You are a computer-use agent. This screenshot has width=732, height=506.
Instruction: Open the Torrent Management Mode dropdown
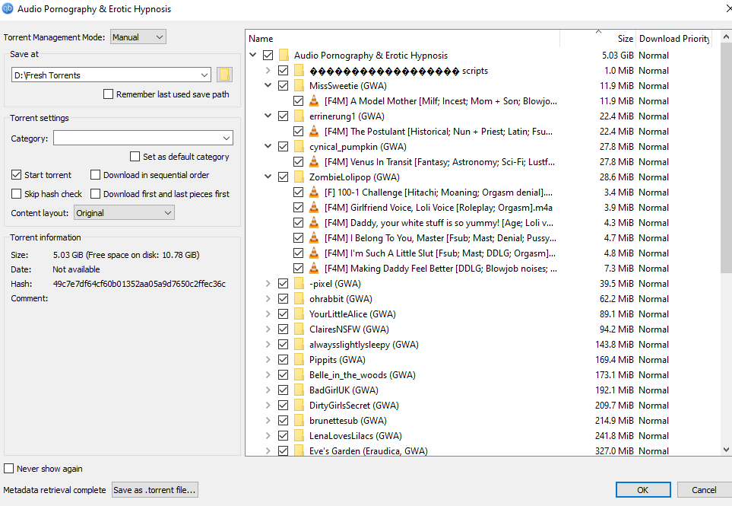coord(138,37)
